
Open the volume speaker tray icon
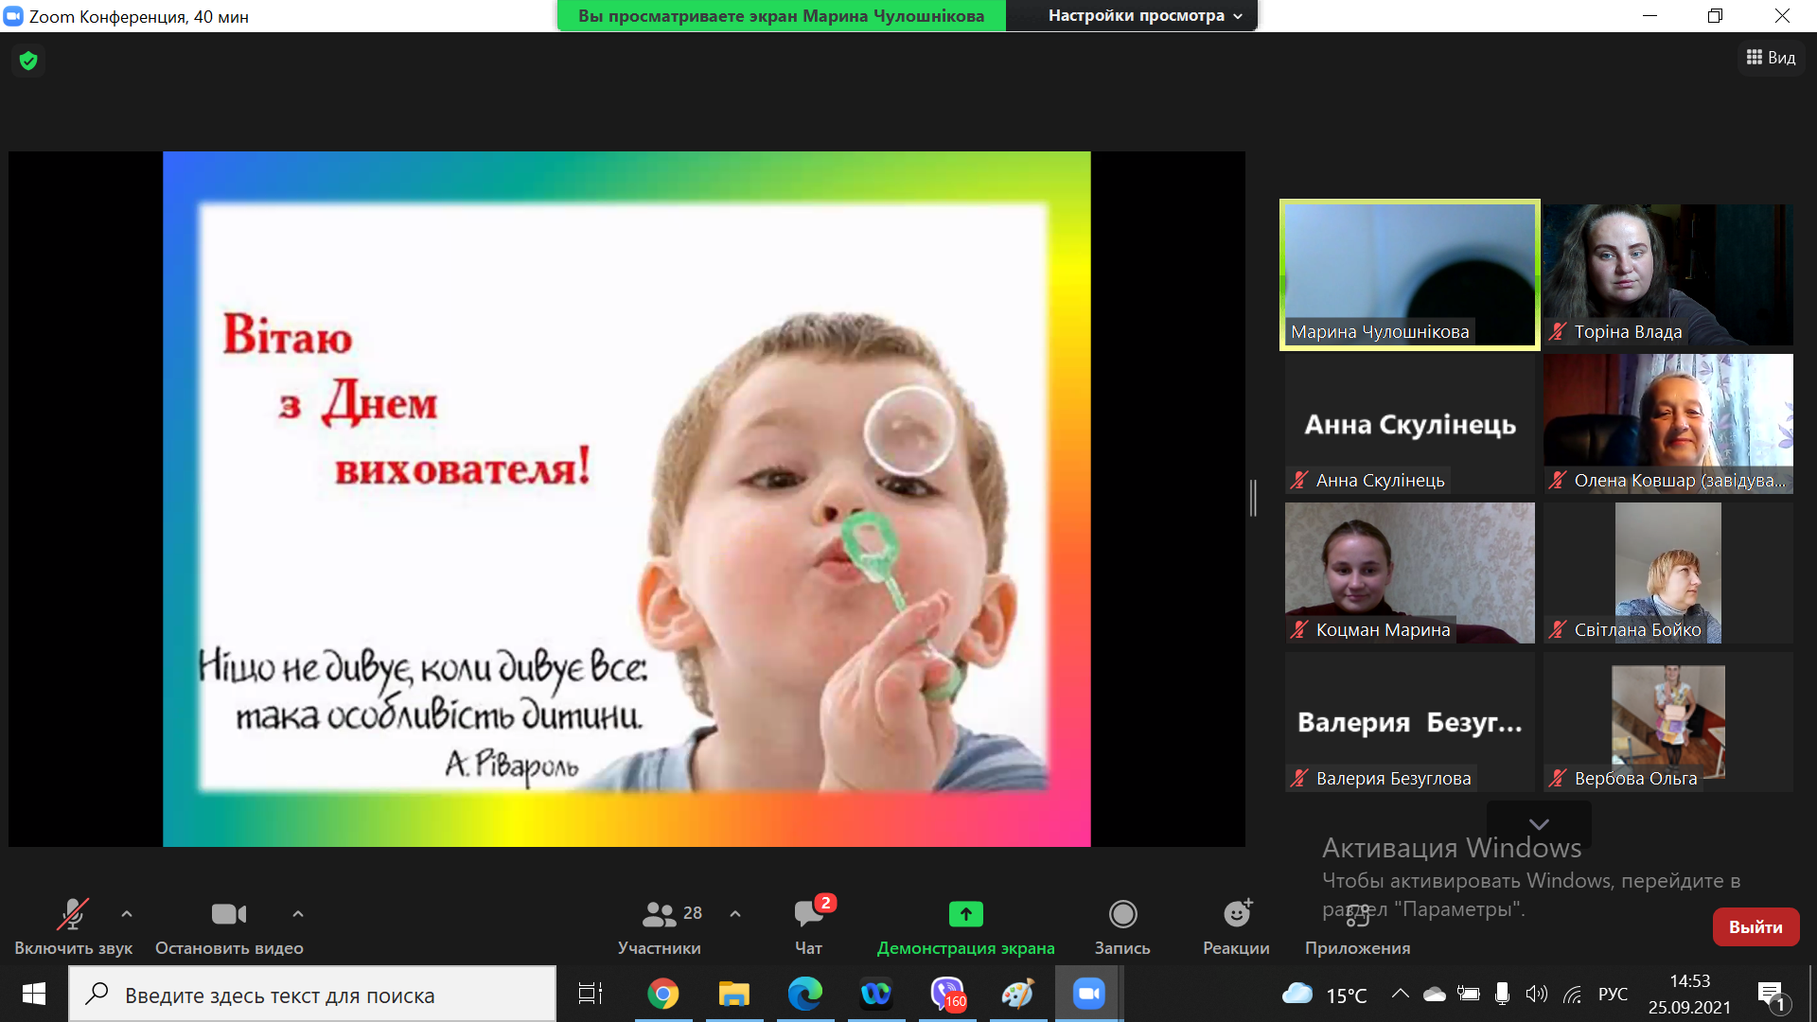pyautogui.click(x=1537, y=994)
